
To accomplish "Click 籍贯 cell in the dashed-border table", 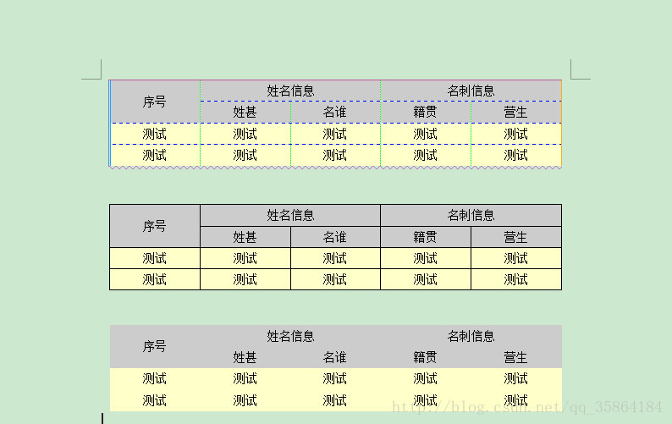I will (426, 113).
